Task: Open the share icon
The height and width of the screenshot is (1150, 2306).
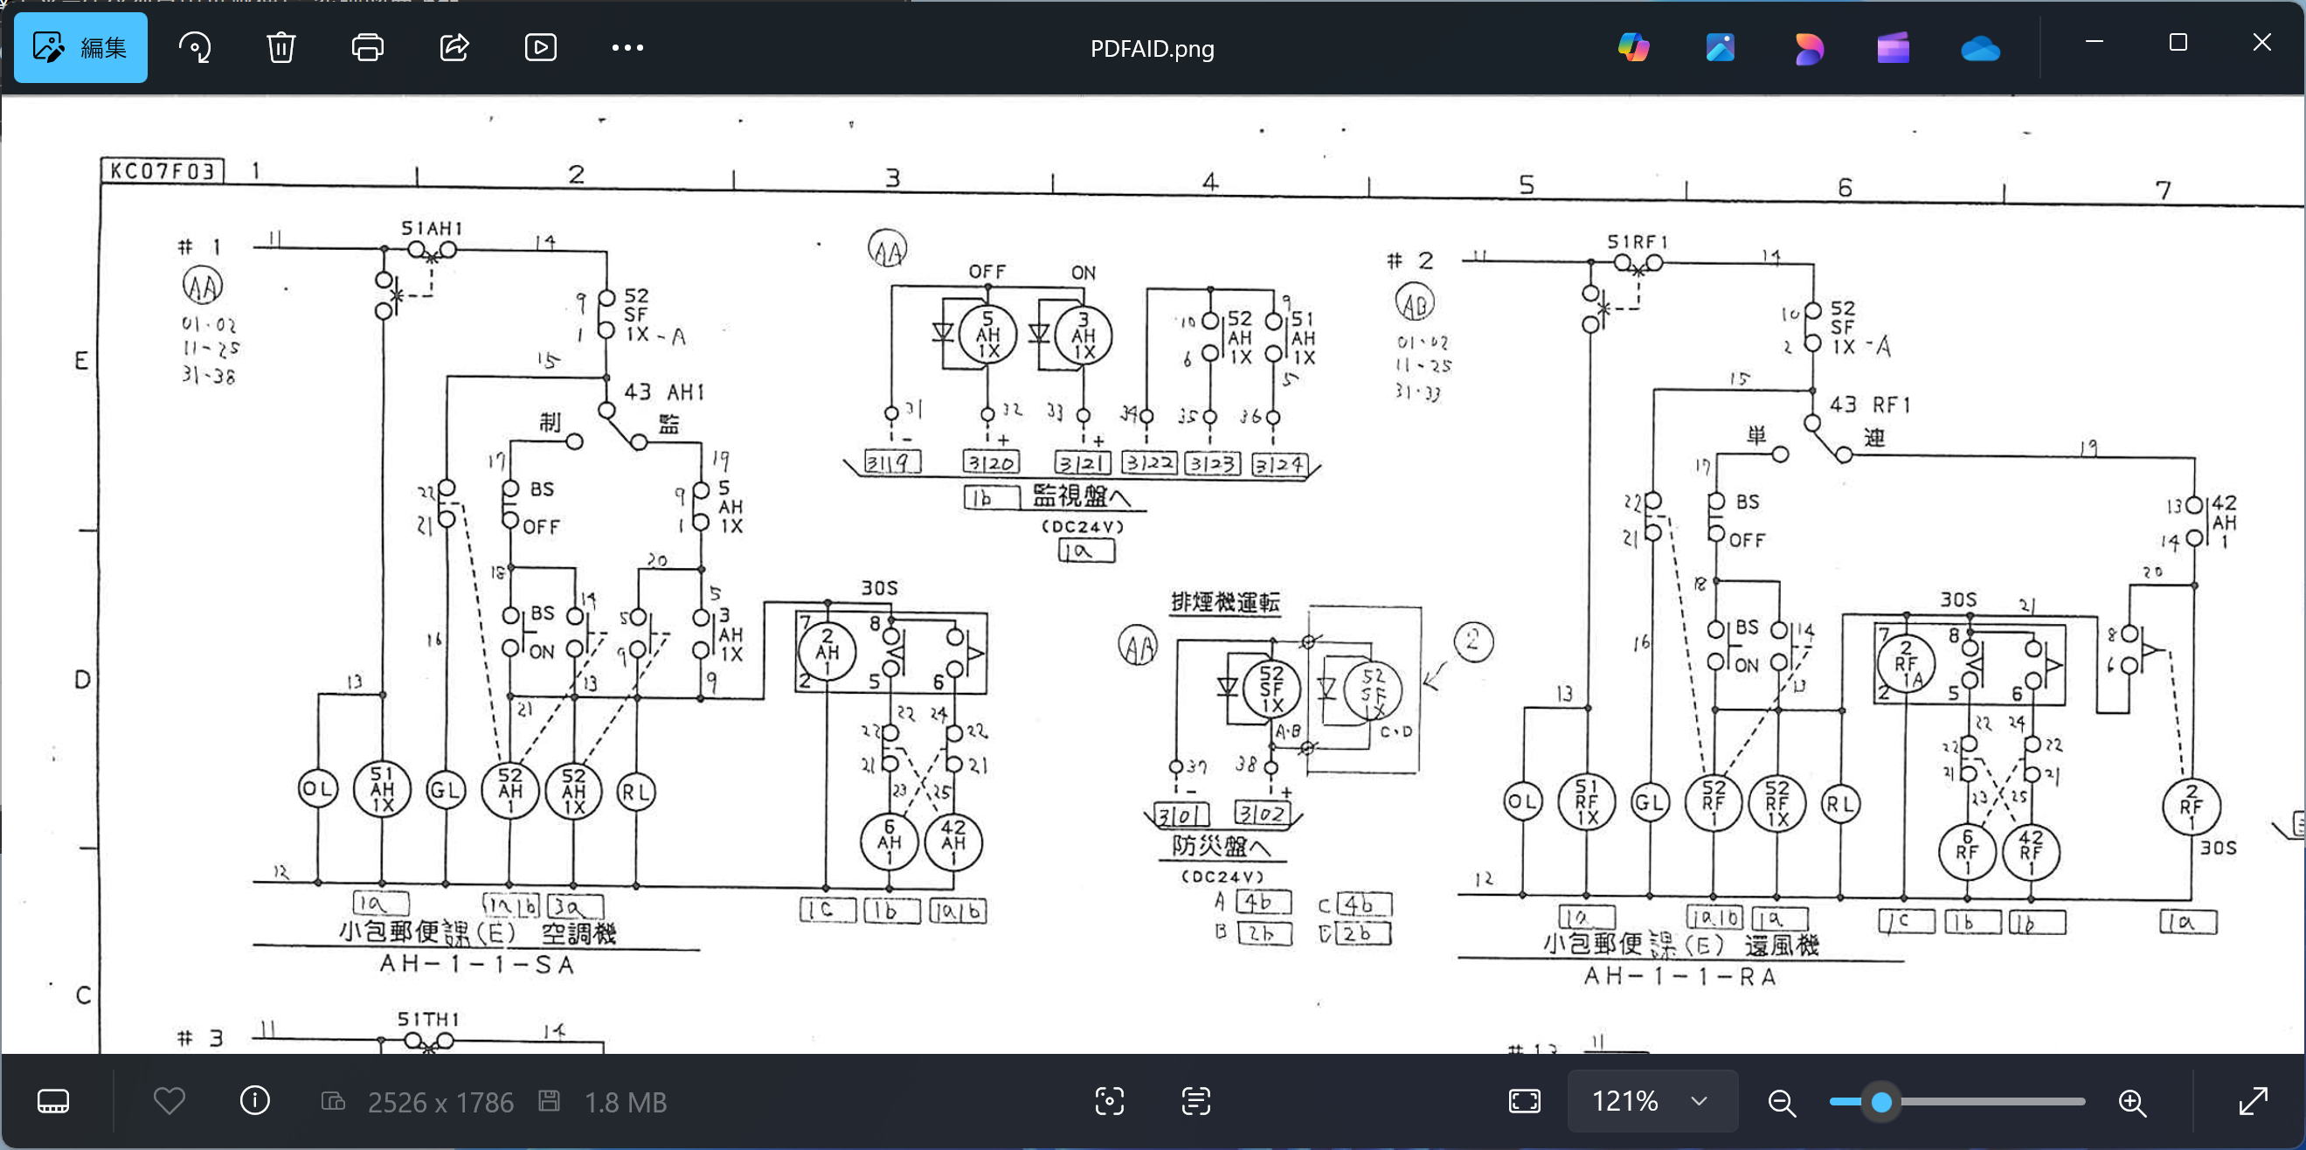Action: pos(454,47)
